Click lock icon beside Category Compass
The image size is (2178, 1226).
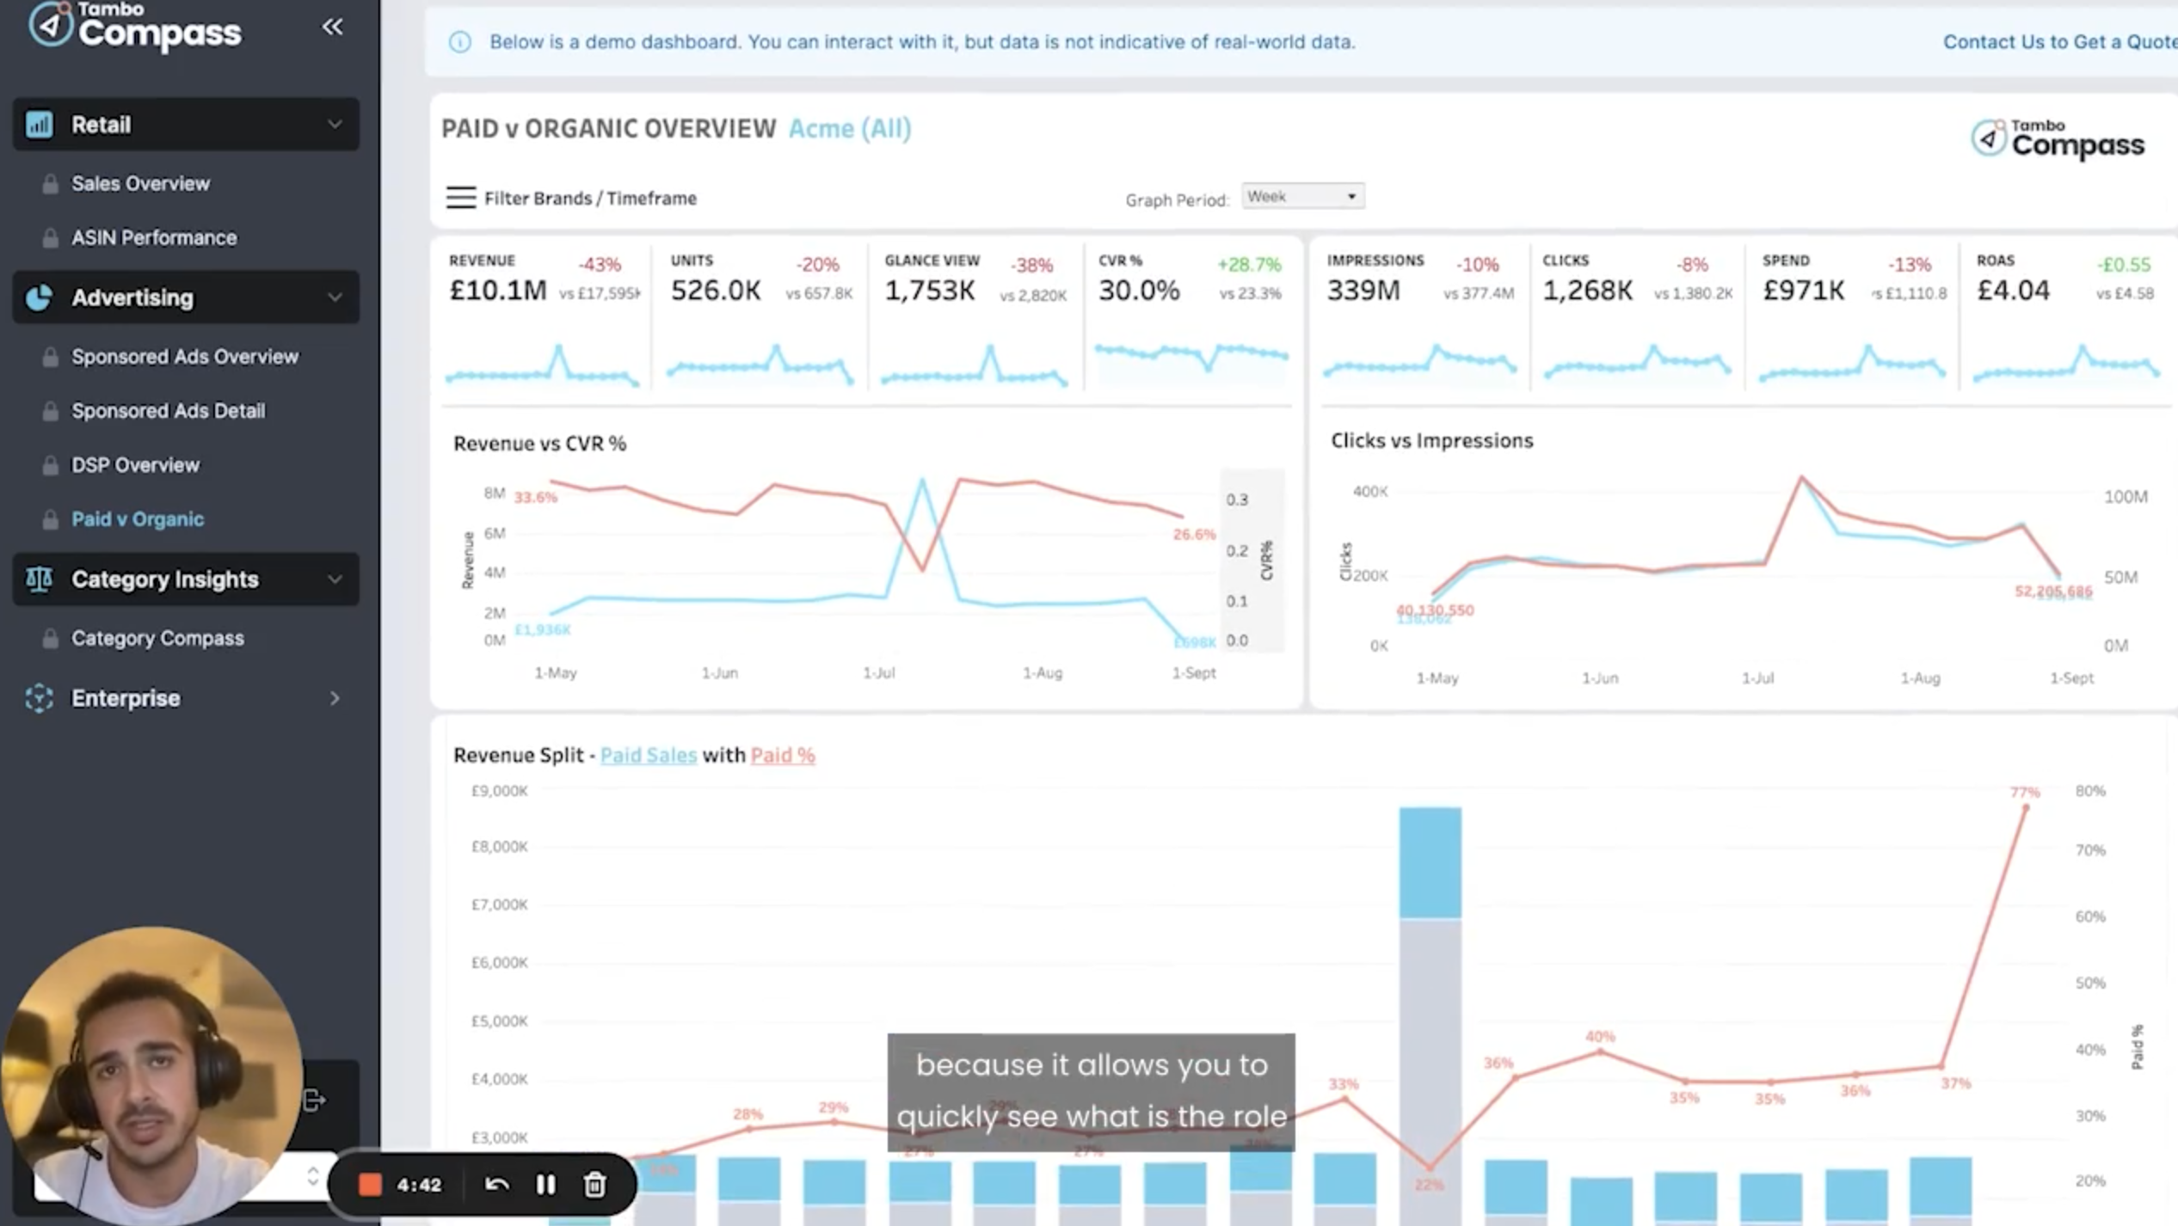(50, 638)
